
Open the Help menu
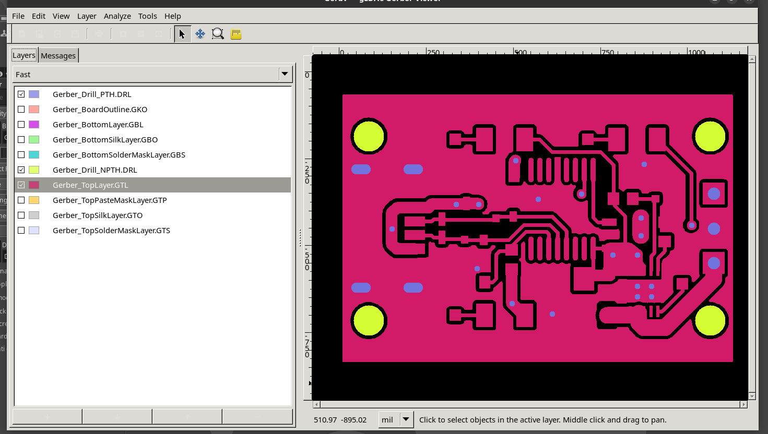click(x=173, y=16)
